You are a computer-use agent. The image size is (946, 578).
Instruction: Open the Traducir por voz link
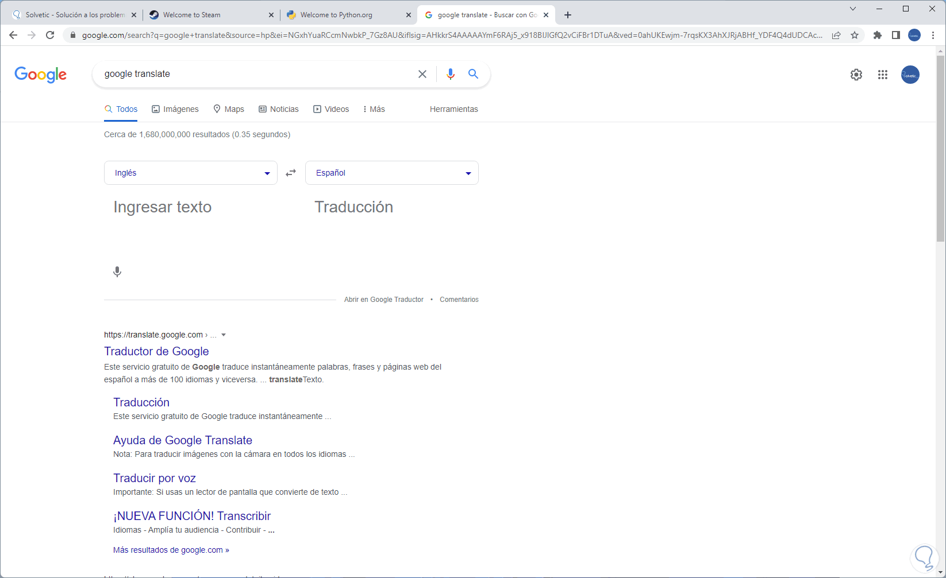pos(155,478)
